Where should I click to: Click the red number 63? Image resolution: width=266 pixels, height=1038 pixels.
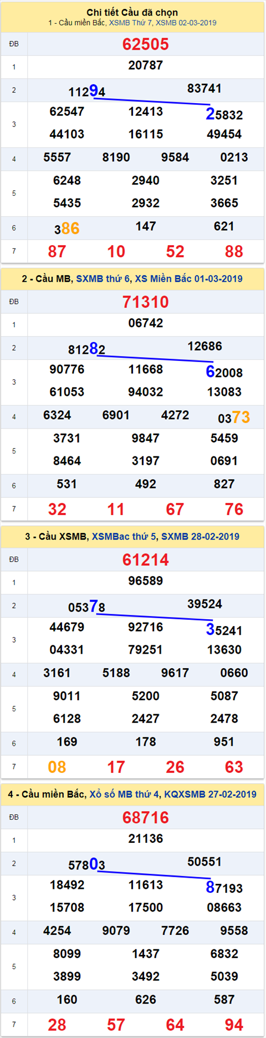pos(234,767)
